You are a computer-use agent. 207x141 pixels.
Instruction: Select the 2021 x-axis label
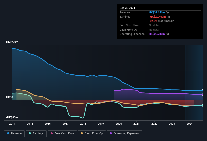click(136, 124)
